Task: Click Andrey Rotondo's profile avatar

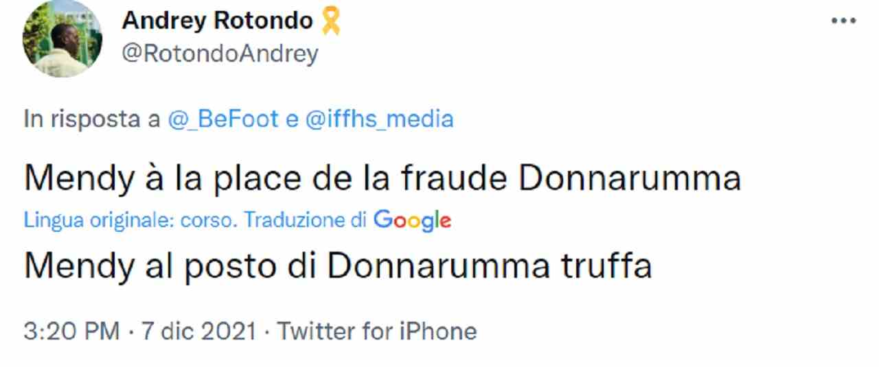Action: tap(62, 39)
